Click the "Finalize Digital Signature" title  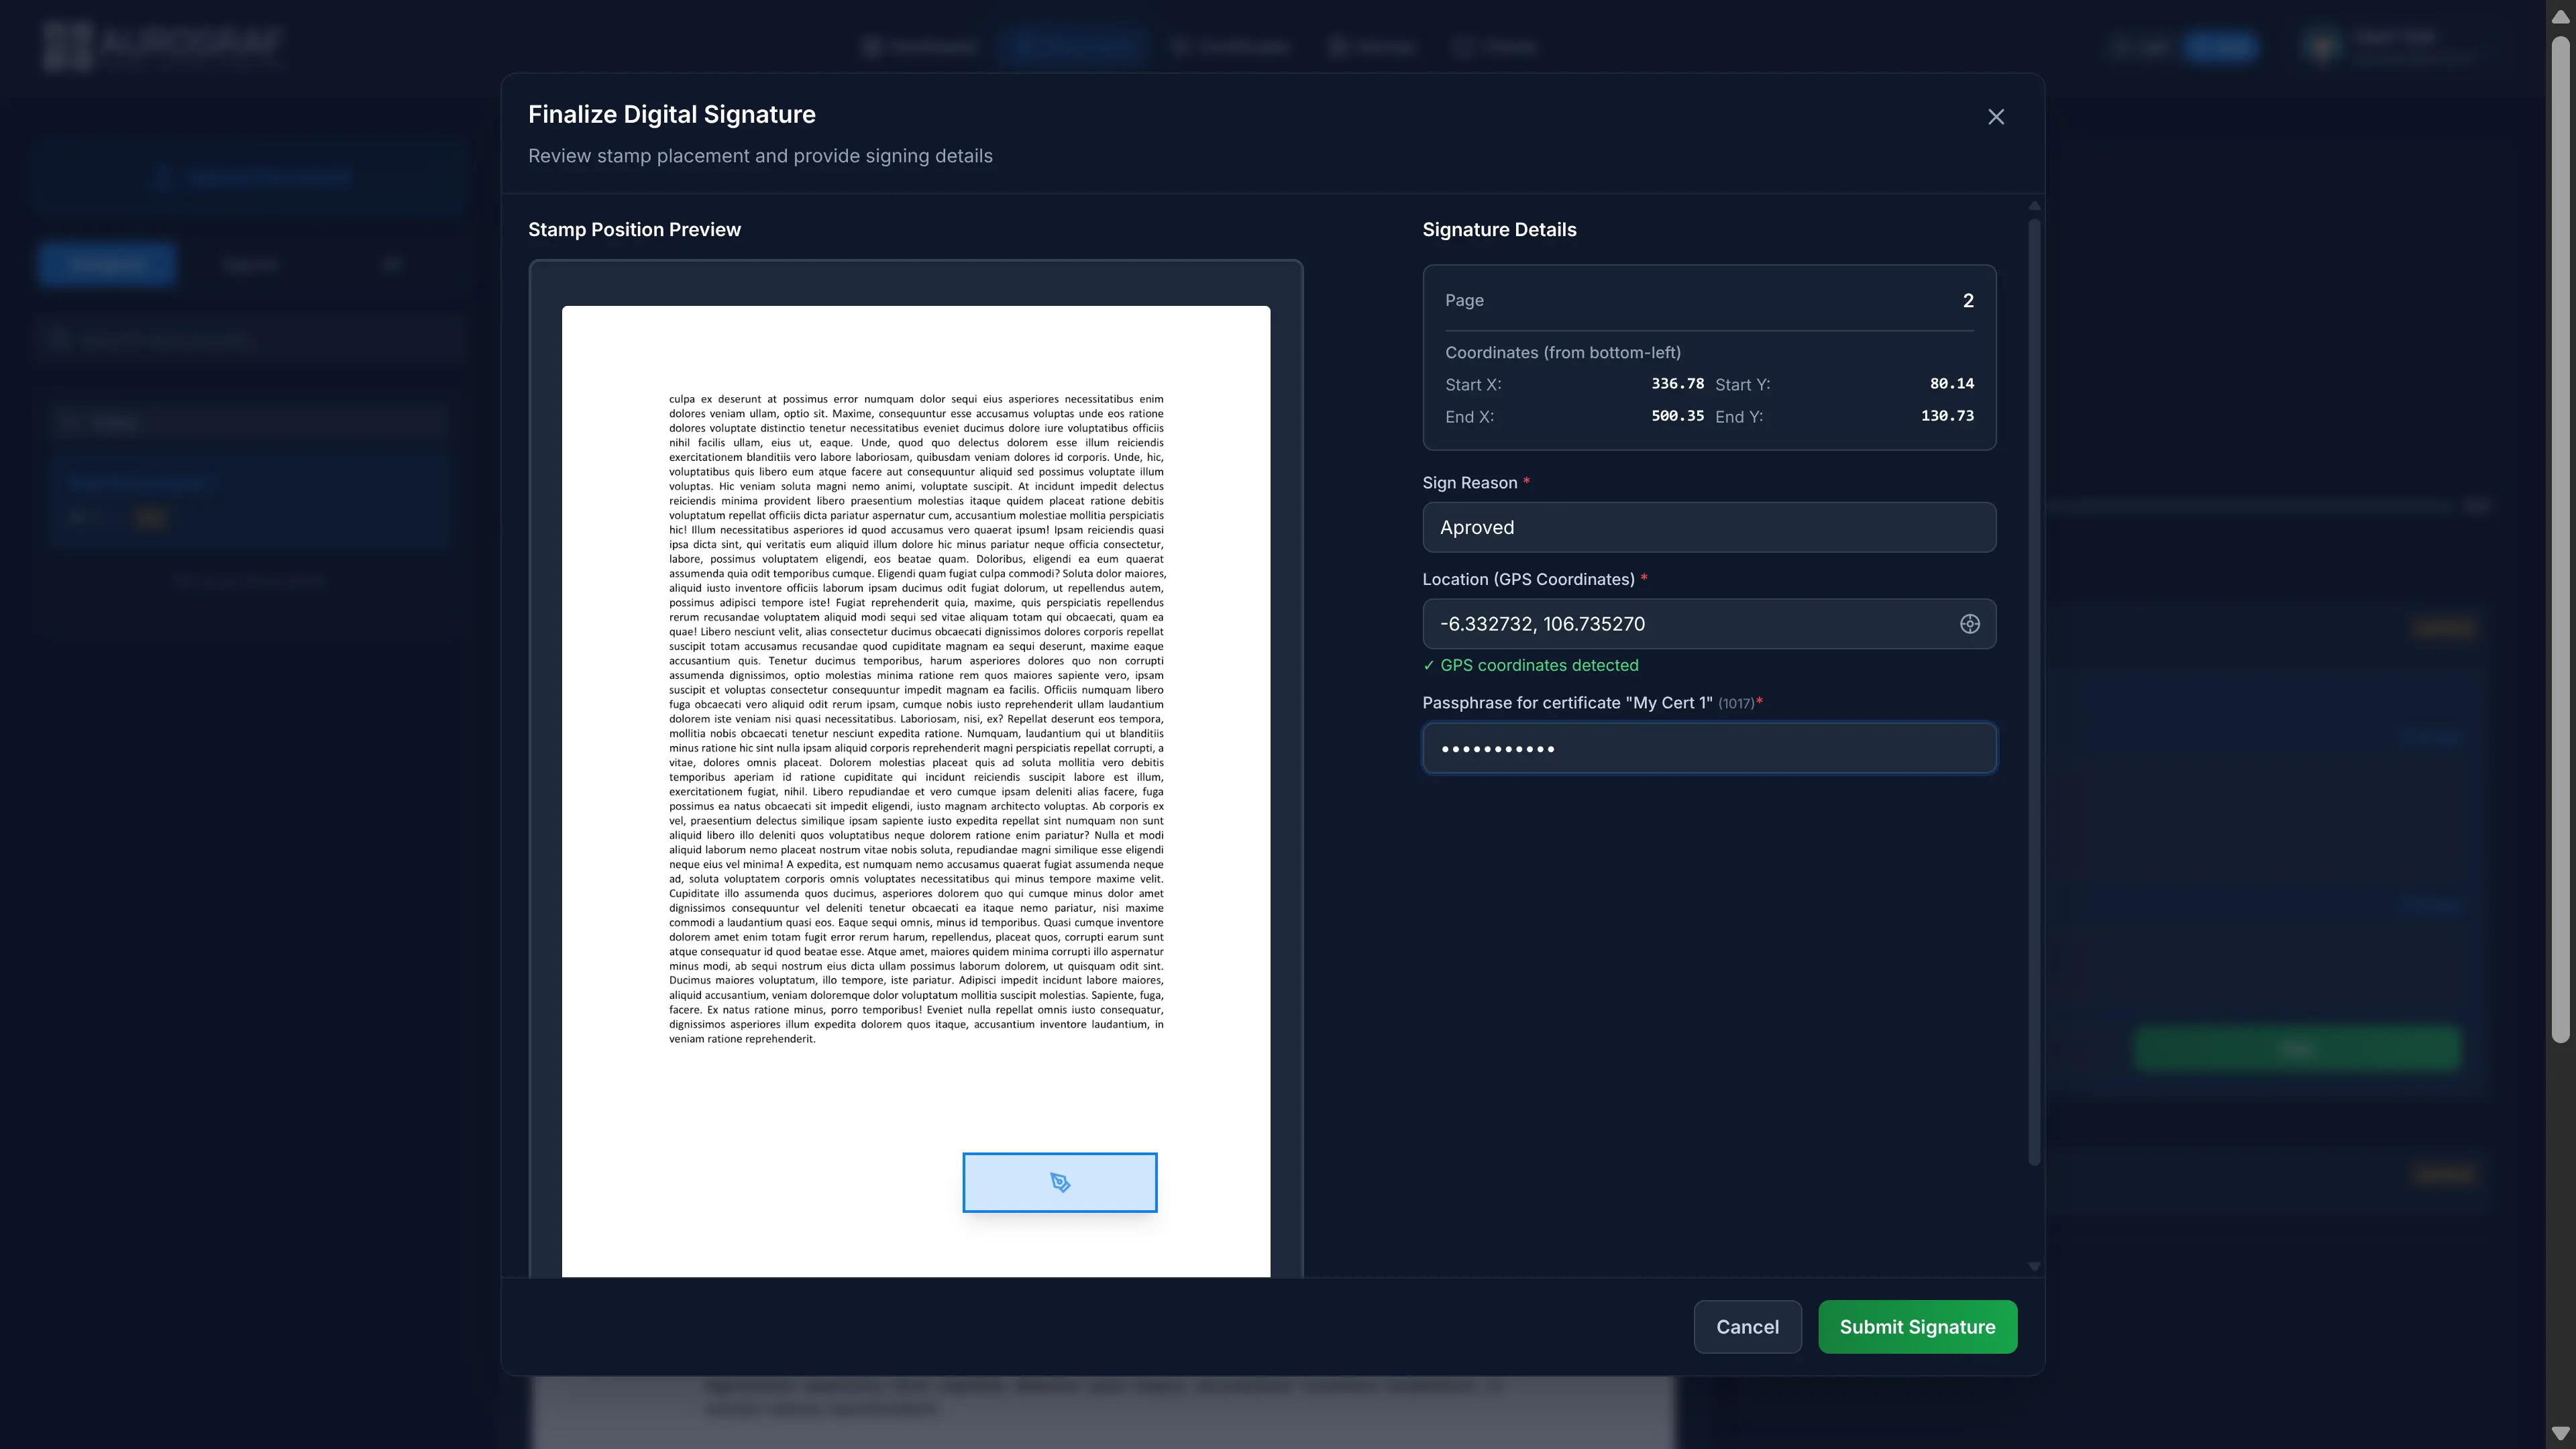click(x=671, y=114)
